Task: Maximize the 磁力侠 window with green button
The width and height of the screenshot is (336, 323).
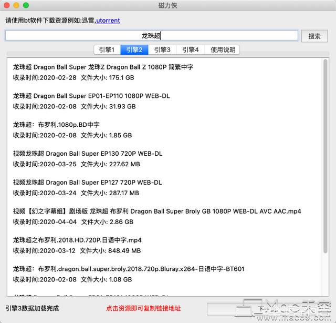Action: [x=26, y=5]
